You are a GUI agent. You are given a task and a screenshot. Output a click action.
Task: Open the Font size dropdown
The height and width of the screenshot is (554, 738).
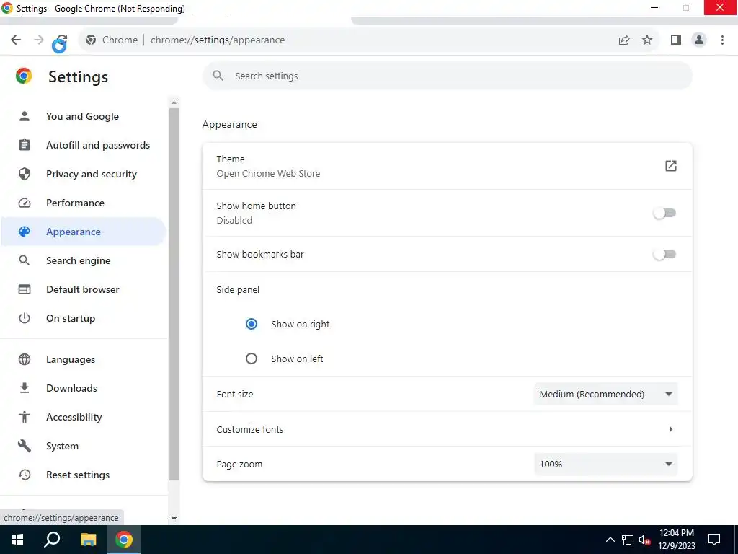pyautogui.click(x=605, y=394)
